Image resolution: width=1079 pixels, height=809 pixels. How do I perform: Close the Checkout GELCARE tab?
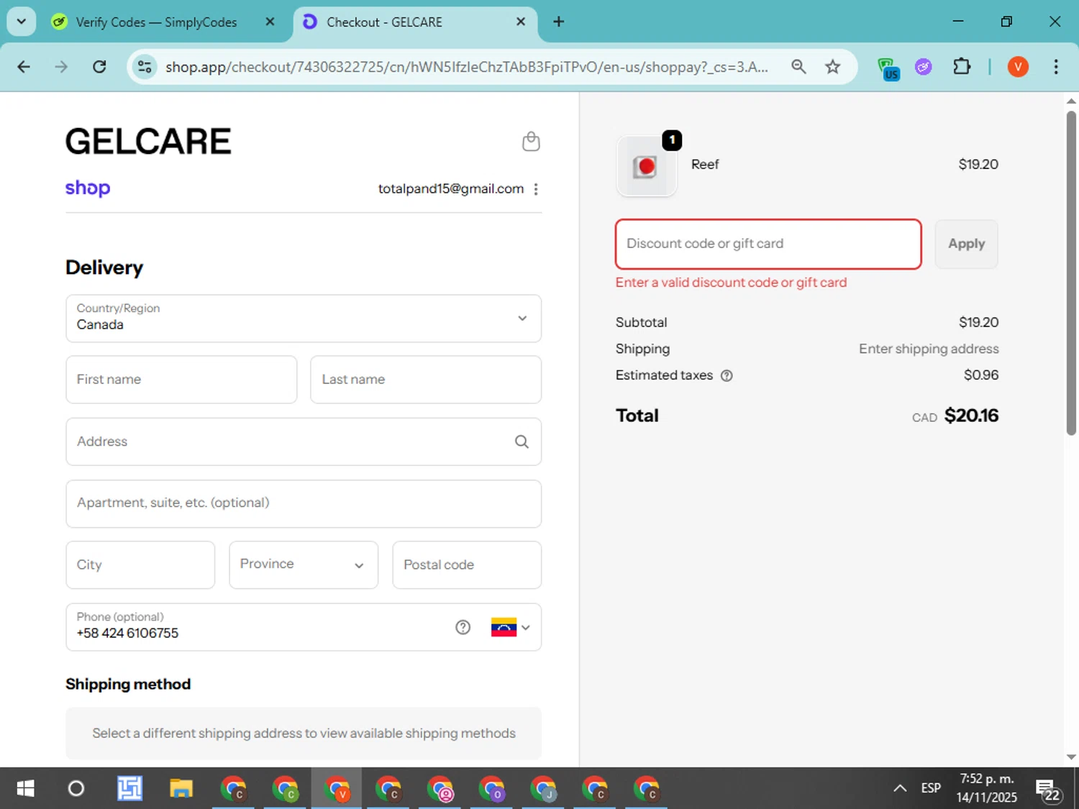521,22
